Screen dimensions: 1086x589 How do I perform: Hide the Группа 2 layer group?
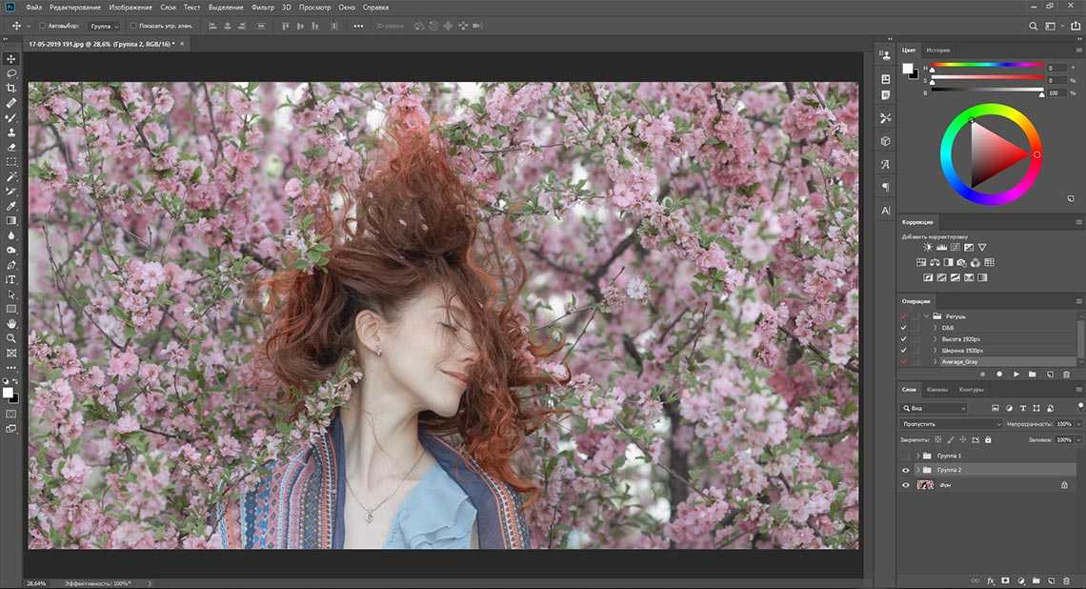906,471
